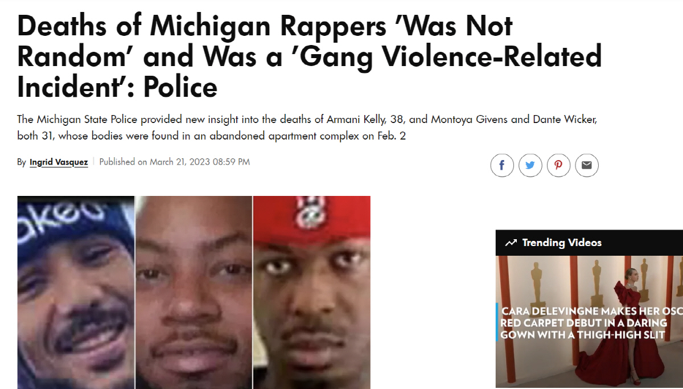
Task: Select the middle portrait photo
Action: click(x=194, y=292)
